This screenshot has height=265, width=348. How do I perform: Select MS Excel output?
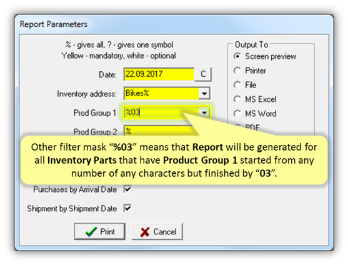tap(237, 99)
